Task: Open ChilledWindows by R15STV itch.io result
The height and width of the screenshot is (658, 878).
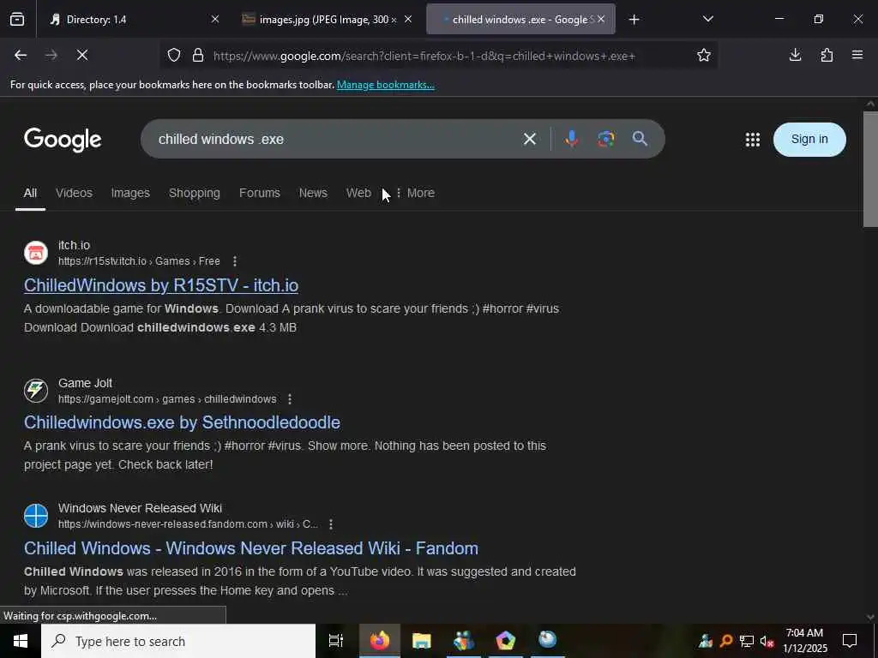Action: click(x=161, y=285)
